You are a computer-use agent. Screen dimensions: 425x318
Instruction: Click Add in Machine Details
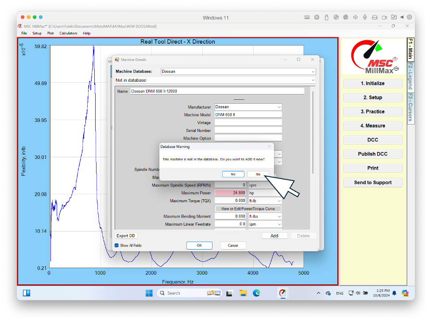(x=274, y=236)
